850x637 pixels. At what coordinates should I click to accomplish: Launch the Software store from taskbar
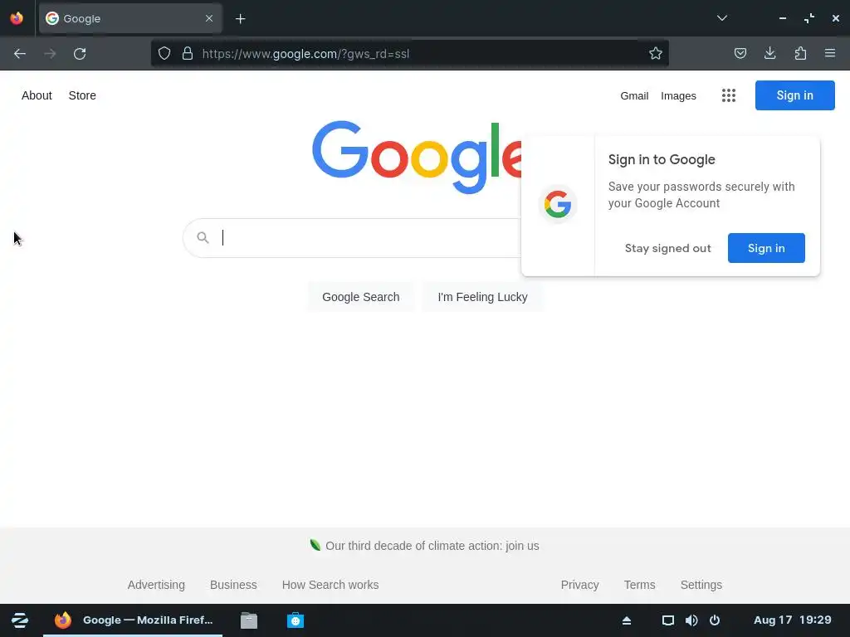tap(296, 620)
